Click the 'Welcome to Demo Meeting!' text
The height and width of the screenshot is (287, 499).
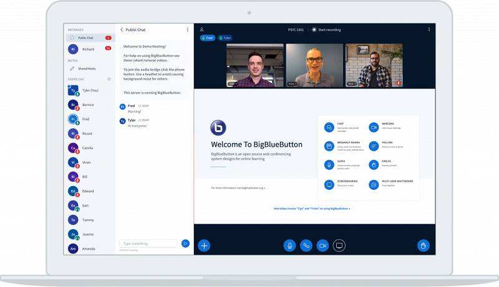click(x=145, y=46)
